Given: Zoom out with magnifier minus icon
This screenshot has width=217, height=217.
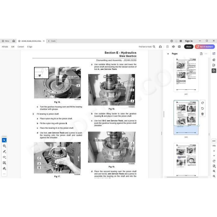Looking at the screenshot, I should point(214,176).
